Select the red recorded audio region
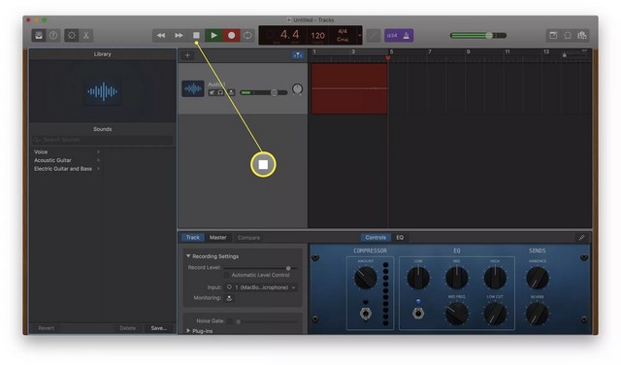 349,88
